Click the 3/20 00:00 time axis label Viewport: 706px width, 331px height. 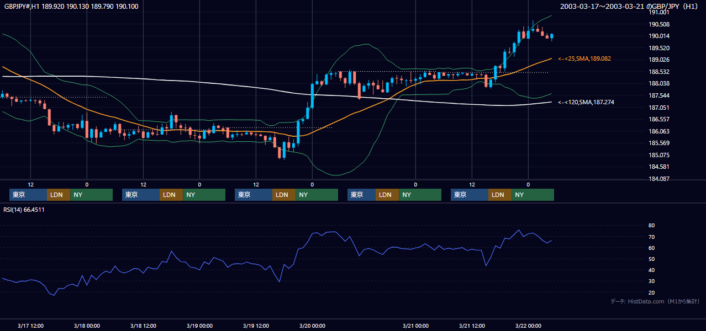(312, 325)
